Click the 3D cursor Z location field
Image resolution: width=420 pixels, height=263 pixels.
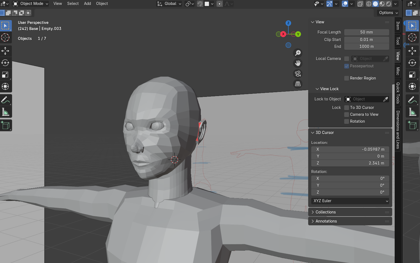click(350, 163)
